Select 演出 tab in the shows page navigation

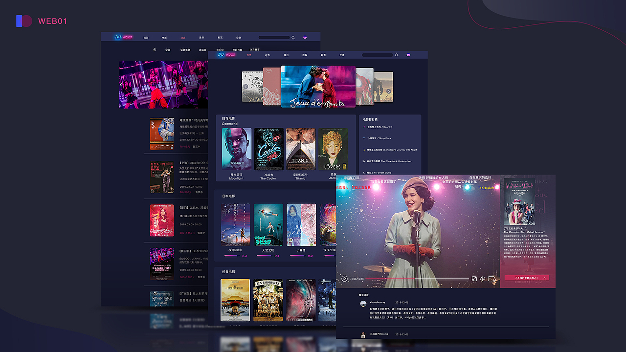(x=183, y=38)
